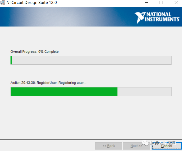The height and width of the screenshot is (151, 182).
Task: Close the NI Circuit Design Suite installer
Action: pos(176,3)
